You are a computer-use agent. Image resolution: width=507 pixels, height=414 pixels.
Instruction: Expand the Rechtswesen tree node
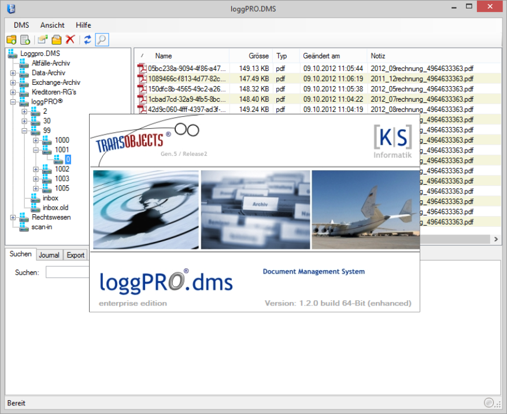click(x=13, y=217)
